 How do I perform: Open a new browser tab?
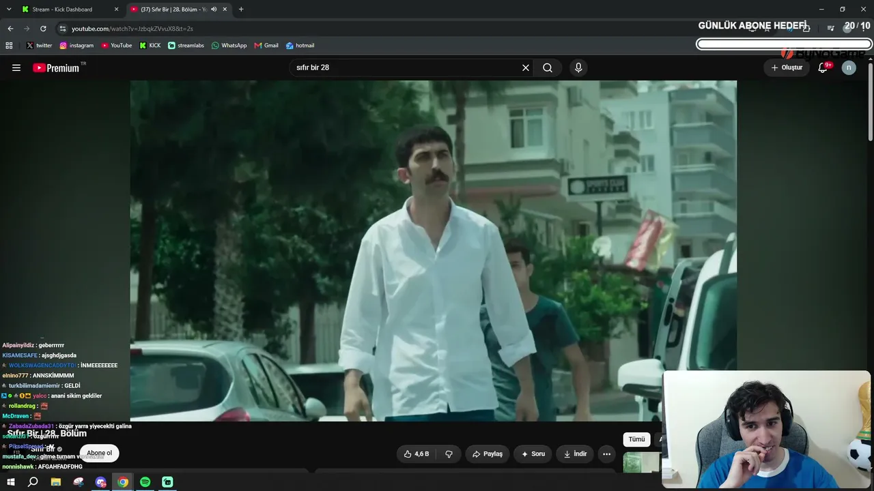pos(241,10)
